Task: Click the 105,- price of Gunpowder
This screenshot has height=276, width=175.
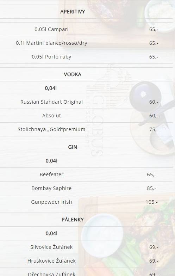Action: coord(152,202)
